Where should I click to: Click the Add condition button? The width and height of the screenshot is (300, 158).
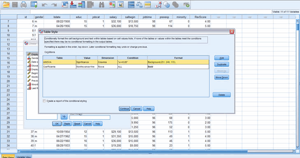221,58
